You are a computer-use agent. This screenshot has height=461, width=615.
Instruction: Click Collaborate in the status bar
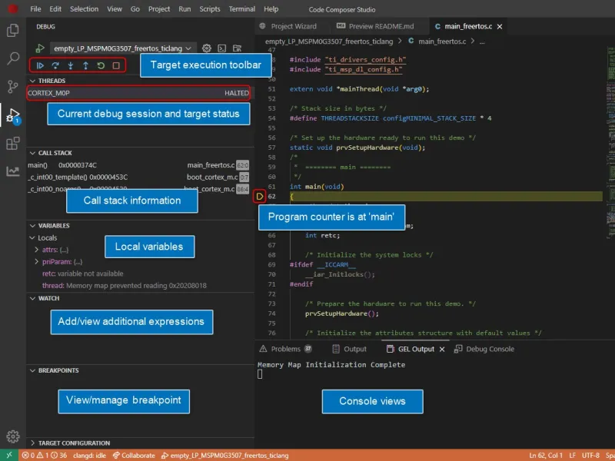pos(134,456)
